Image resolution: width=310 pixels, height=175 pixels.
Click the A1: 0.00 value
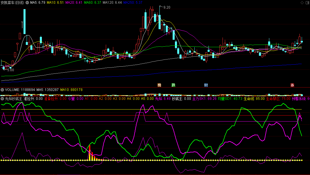coord(91,99)
